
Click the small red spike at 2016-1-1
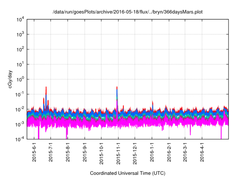click(152, 102)
